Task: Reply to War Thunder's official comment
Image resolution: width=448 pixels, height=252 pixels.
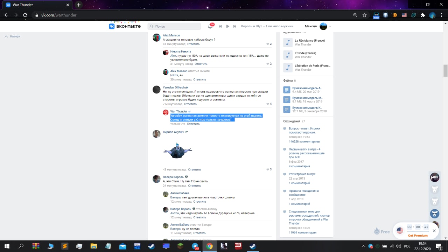Action: [x=193, y=124]
